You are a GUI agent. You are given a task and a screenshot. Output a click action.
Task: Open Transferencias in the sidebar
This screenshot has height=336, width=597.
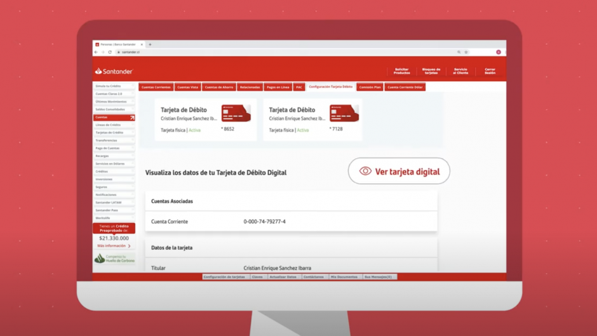114,141
